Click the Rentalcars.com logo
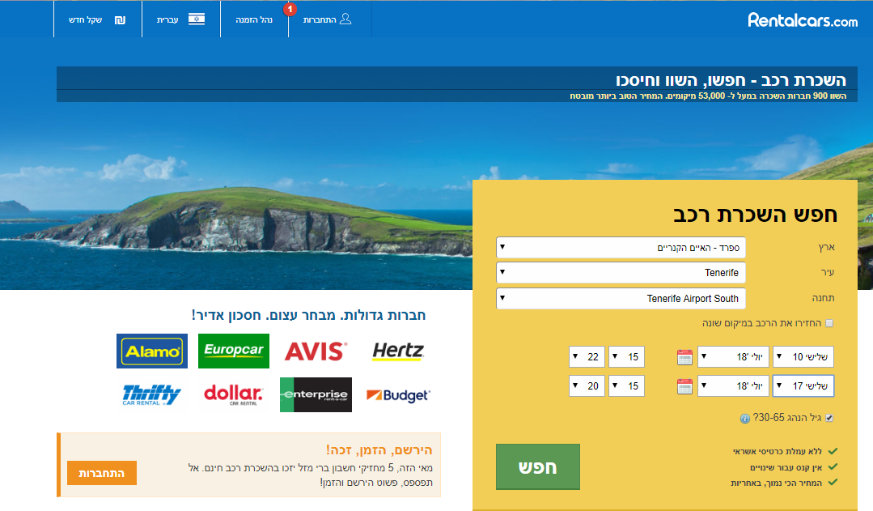This screenshot has height=511, width=873. (802, 20)
